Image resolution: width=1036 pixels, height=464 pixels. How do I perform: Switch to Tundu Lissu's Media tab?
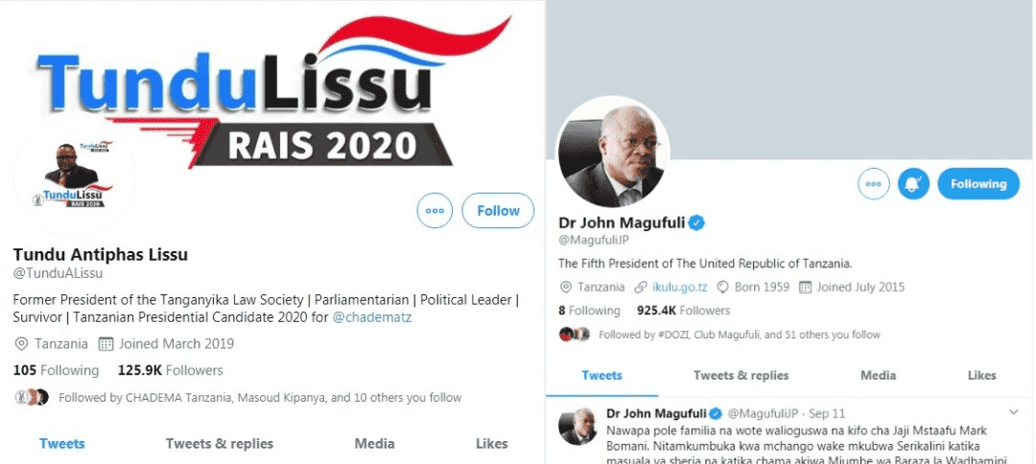(375, 444)
